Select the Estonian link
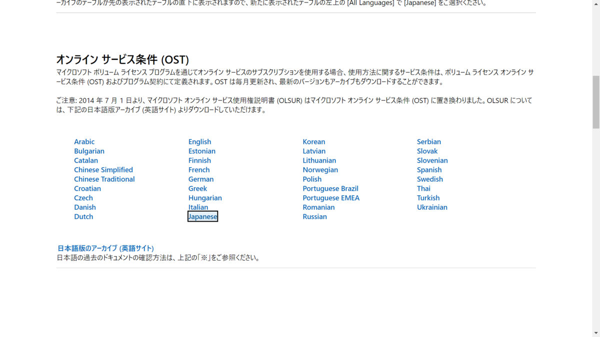The height and width of the screenshot is (337, 600). coord(202,151)
